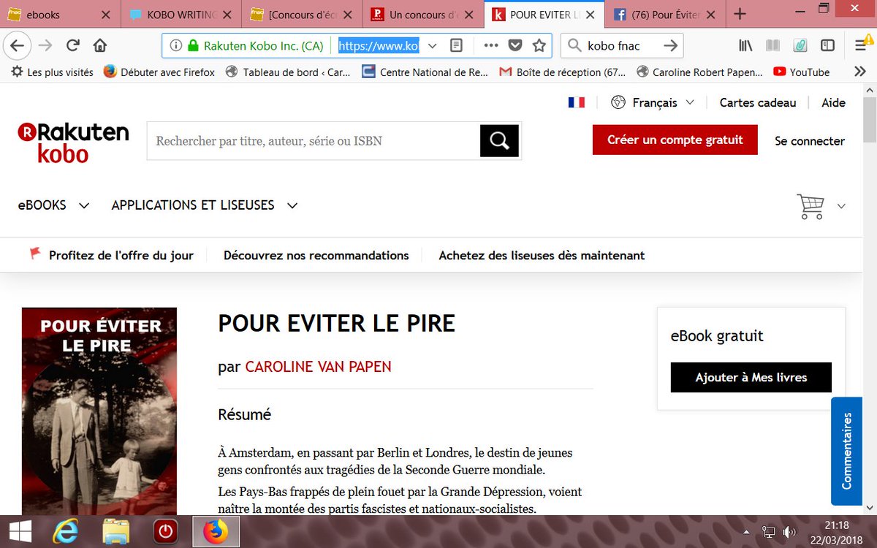
Task: Launch Internet Explorer from the taskbar
Action: pos(65,532)
